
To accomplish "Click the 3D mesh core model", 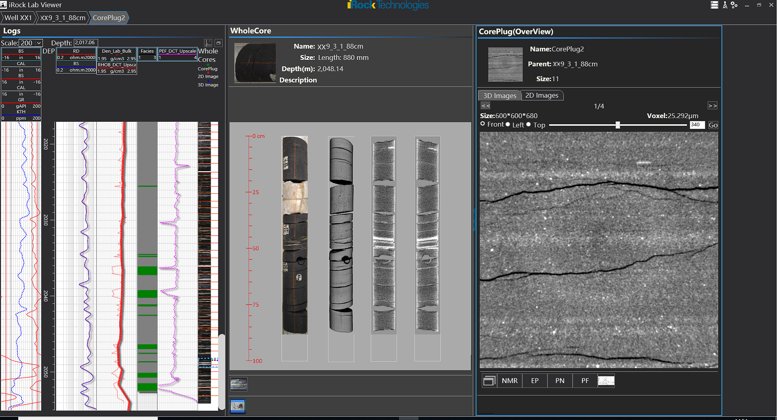I will coord(341,235).
